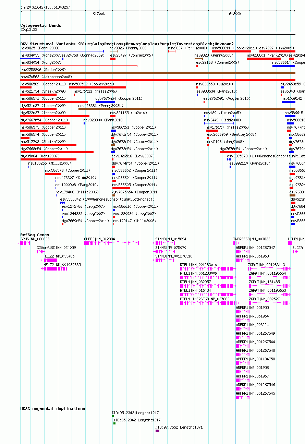Open esv29168 (Conrad2009) variant
The image size is (305, 444).
[x=197, y=66]
